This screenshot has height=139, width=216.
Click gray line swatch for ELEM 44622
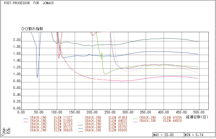tap(81, 122)
